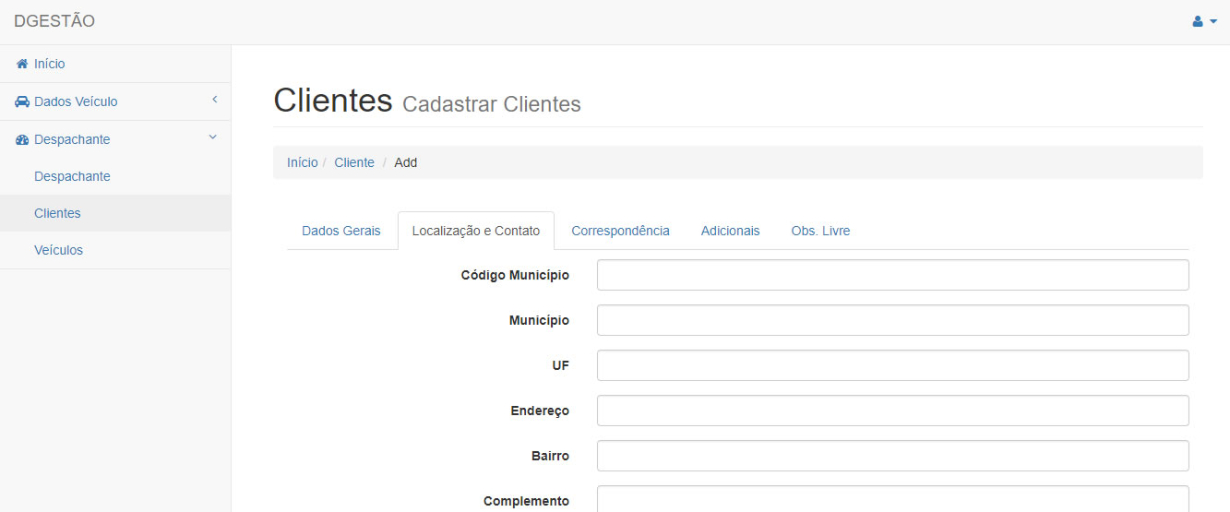Focus the Código Município input field
This screenshot has height=512, width=1230.
point(892,275)
